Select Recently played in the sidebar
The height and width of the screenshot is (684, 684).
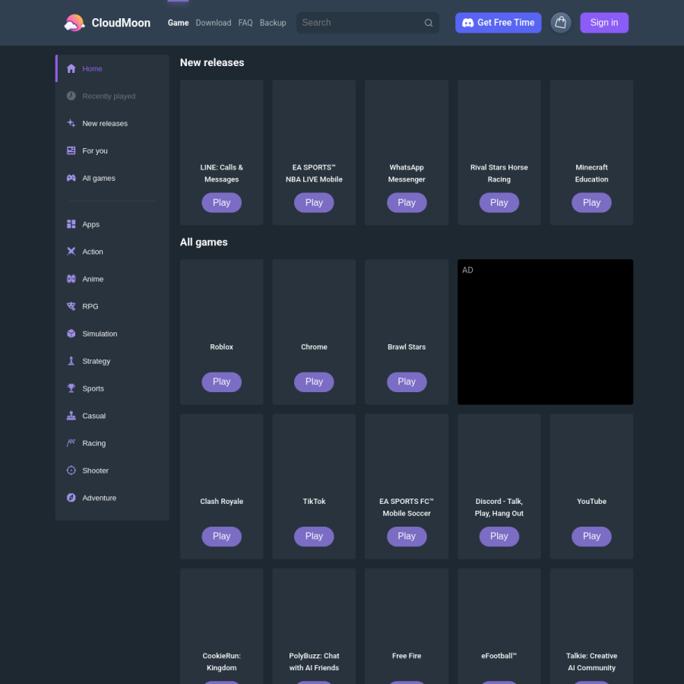pos(112,96)
